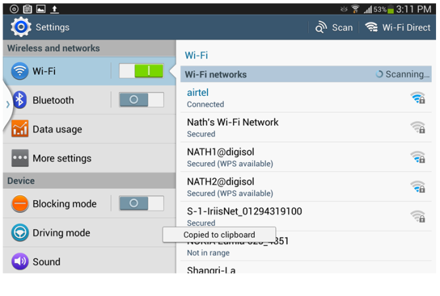Tap the eye smart-stay status icon
The image size is (440, 296).
(343, 9)
